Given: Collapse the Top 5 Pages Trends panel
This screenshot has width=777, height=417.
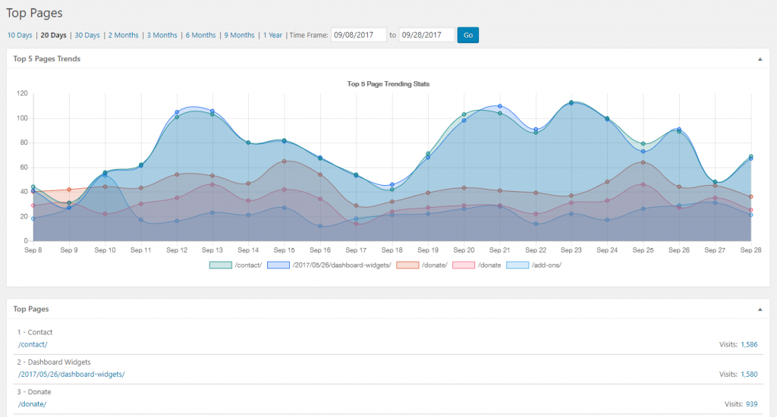Looking at the screenshot, I should [x=760, y=59].
